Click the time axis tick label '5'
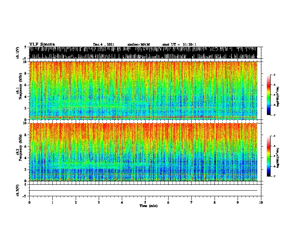294x227 pixels. (x=145, y=203)
